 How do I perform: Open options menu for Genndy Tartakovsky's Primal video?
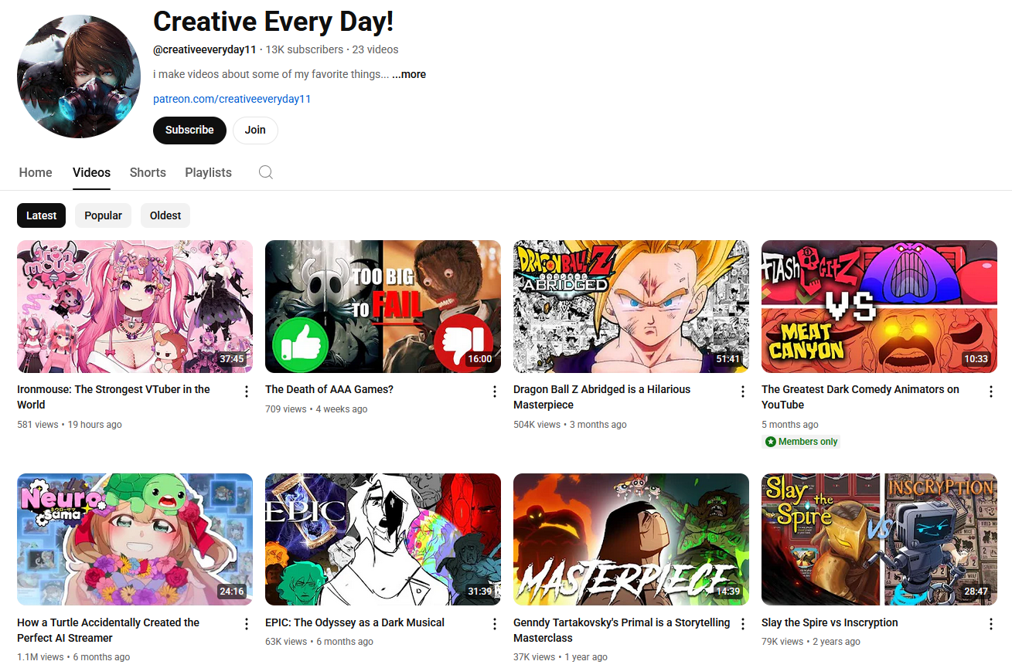743,624
